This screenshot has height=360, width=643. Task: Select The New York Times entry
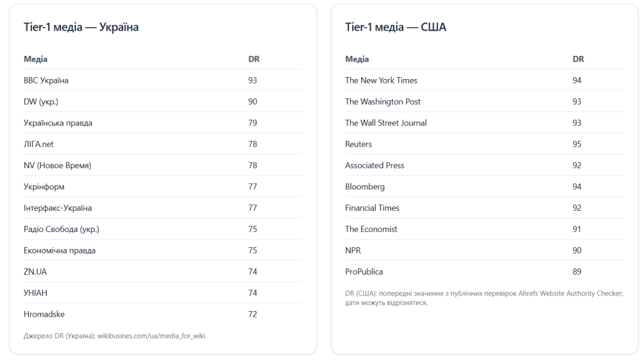coord(381,80)
